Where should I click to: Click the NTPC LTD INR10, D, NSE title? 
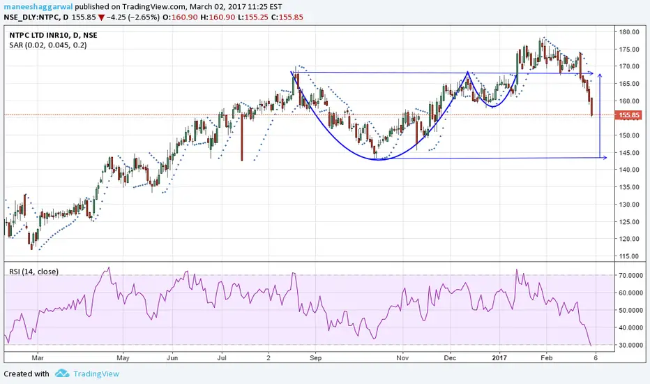click(53, 36)
